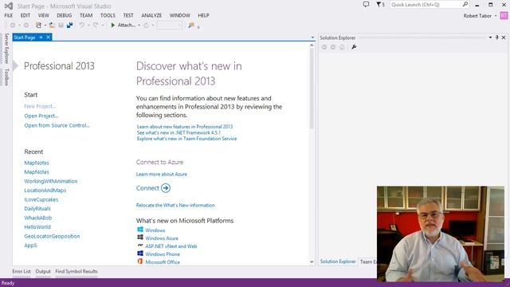The width and height of the screenshot is (510, 287).
Task: Click the Open Project... link
Action: coord(41,116)
